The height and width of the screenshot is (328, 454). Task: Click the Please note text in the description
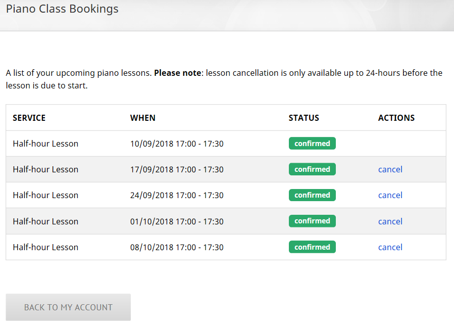(177, 72)
